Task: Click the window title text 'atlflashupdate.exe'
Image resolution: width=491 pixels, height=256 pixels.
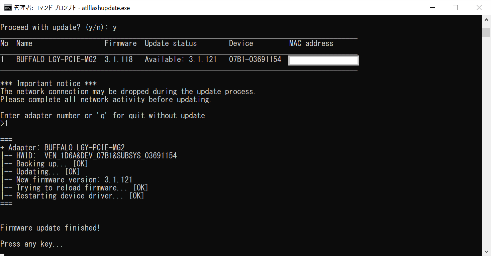Action: click(x=106, y=8)
